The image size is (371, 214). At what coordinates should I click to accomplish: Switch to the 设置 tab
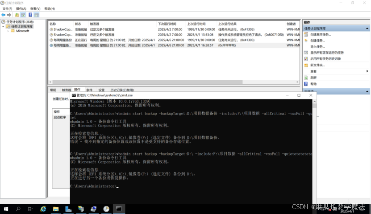point(101,90)
